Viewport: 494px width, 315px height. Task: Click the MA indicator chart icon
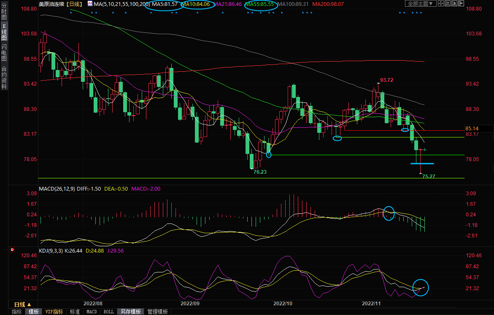pyautogui.click(x=90, y=4)
